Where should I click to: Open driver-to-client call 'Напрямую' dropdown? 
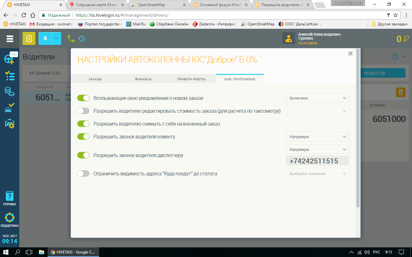317,137
